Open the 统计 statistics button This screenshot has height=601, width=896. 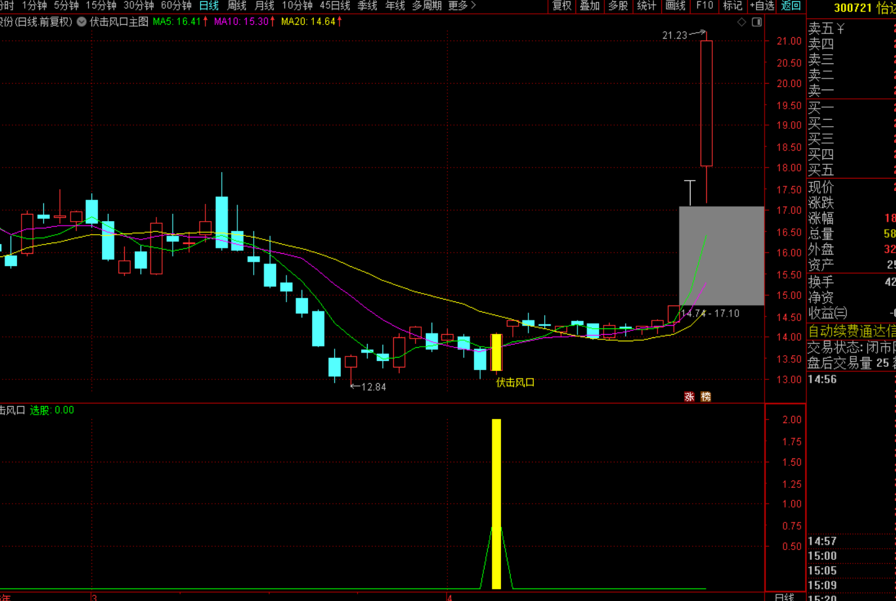pyautogui.click(x=646, y=6)
